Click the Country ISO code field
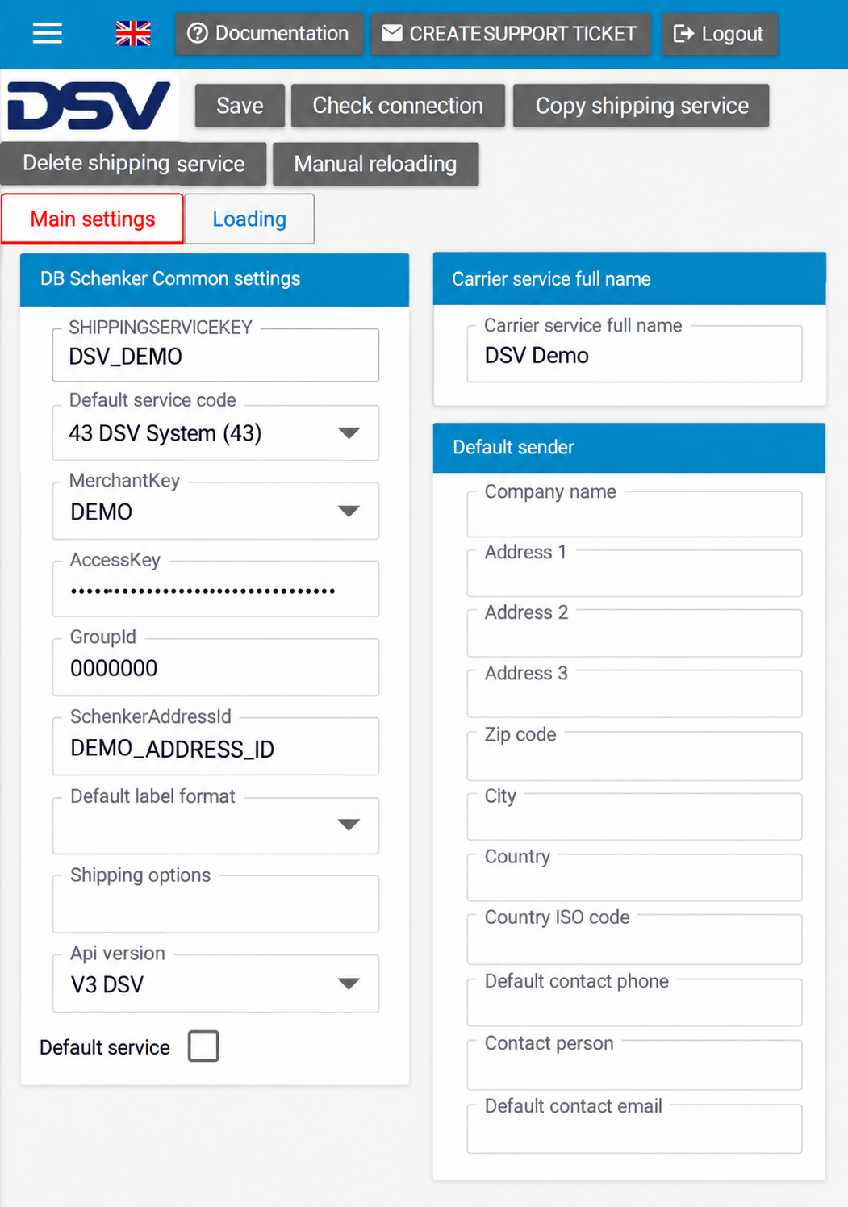Viewport: 848px width, 1207px height. coord(634,940)
